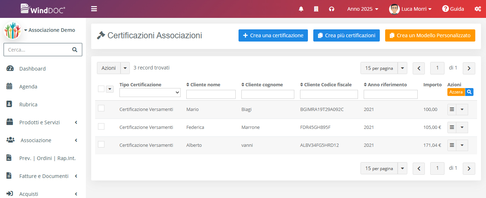Click the blue search filter icon
Screen dimensions: 486x198
tap(469, 92)
